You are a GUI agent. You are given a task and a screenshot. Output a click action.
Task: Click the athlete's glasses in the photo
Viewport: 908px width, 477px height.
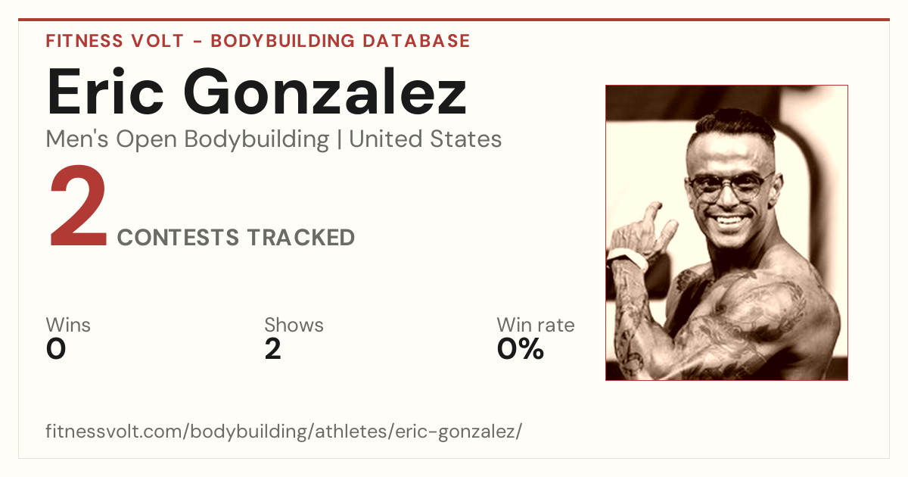(x=729, y=185)
